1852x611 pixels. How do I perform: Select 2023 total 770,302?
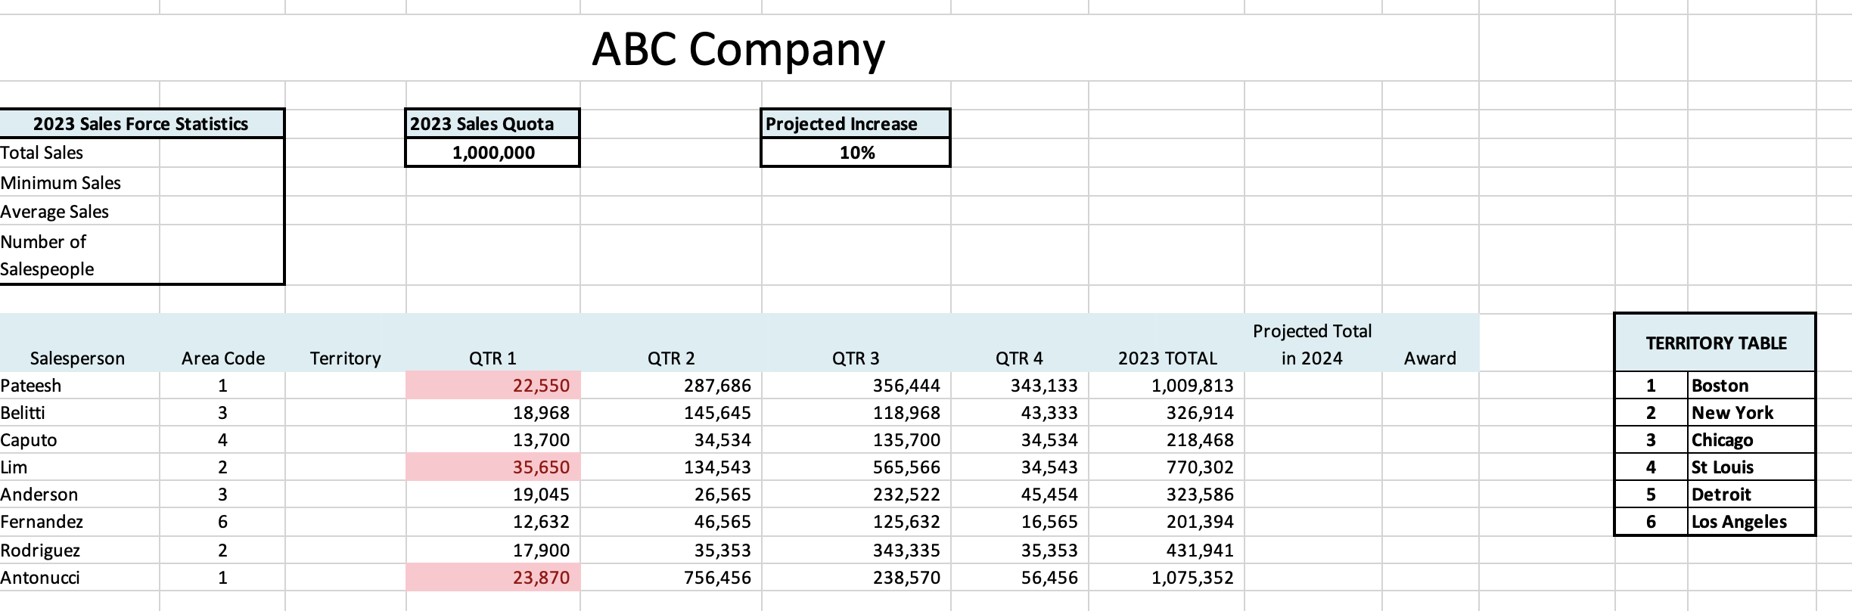point(1167,467)
